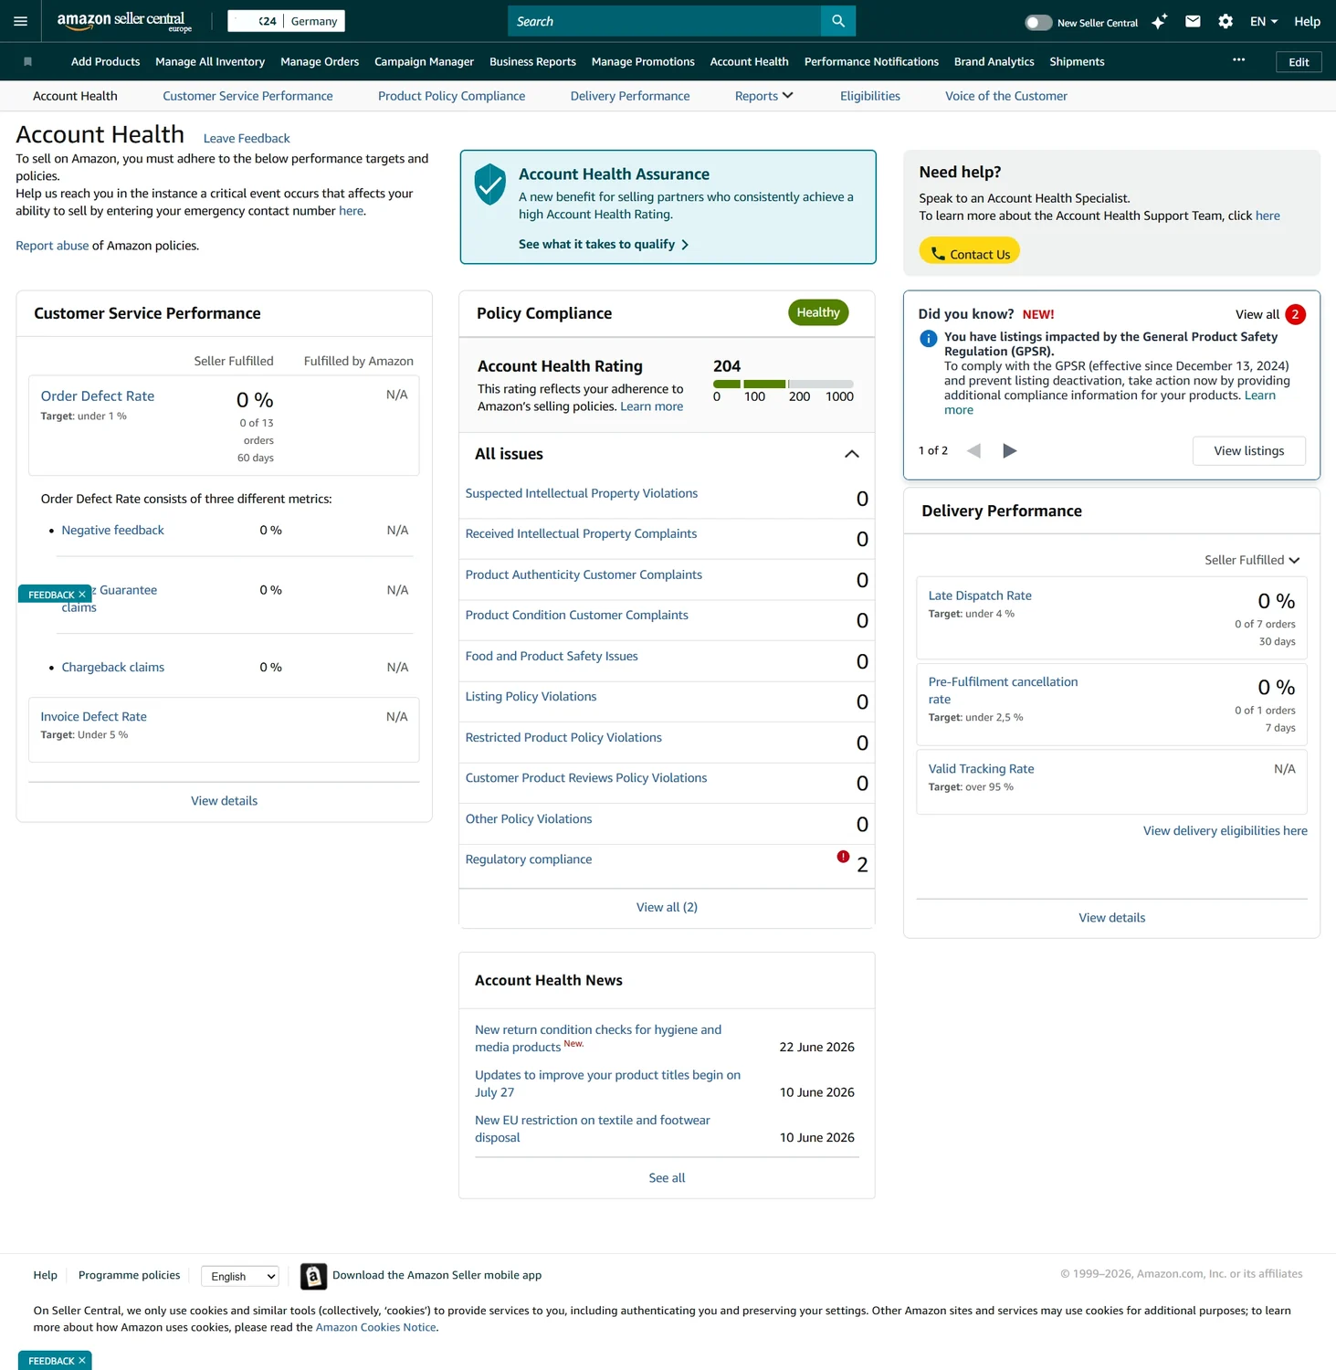The image size is (1336, 1370).
Task: Open the Valid Tracking Rate link
Action: 981,769
